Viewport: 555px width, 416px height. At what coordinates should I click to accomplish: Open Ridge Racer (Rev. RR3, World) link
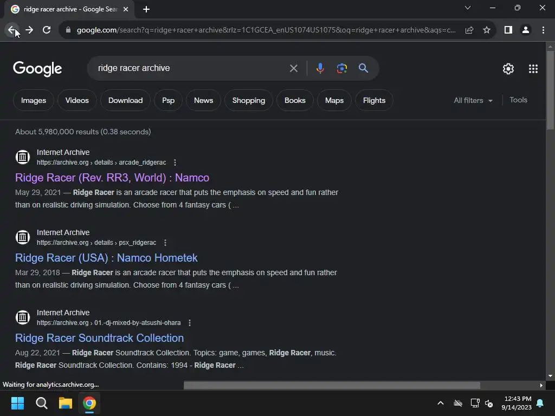[x=112, y=178]
